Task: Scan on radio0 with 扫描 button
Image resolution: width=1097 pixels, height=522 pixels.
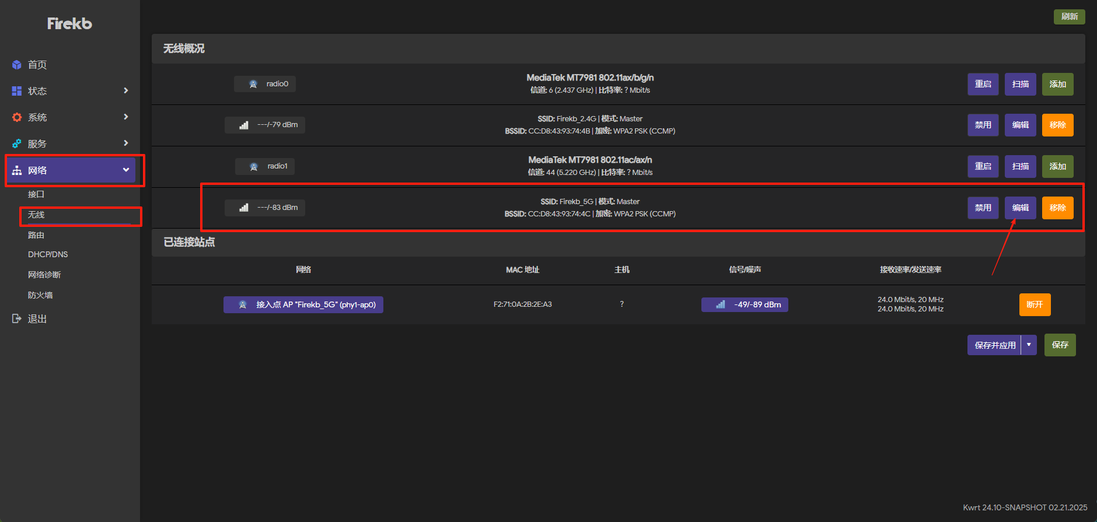Action: click(1021, 84)
